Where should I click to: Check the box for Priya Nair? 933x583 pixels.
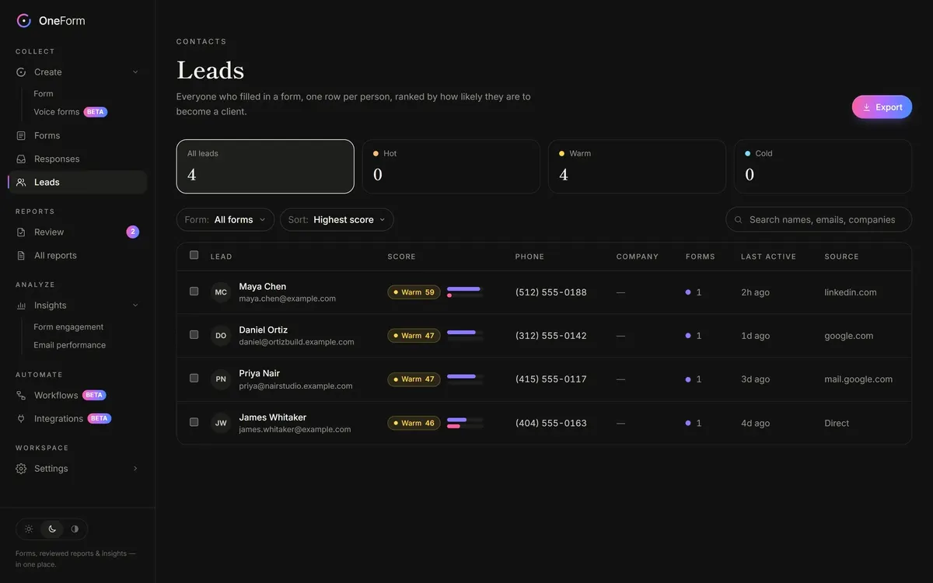[x=194, y=379]
